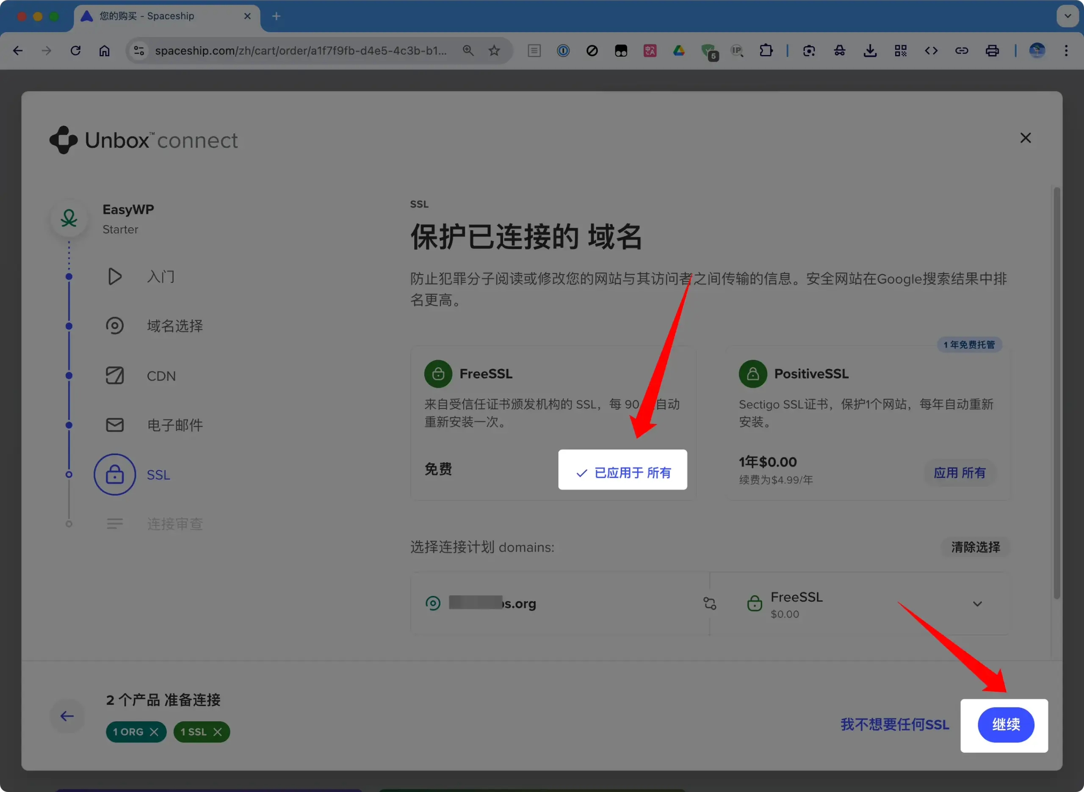Click the code brackets toolbar icon

(x=931, y=51)
